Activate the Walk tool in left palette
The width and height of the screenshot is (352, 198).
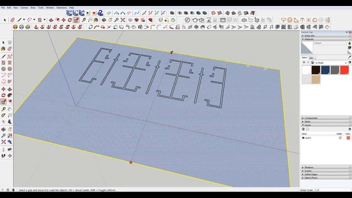[x=3, y=156]
